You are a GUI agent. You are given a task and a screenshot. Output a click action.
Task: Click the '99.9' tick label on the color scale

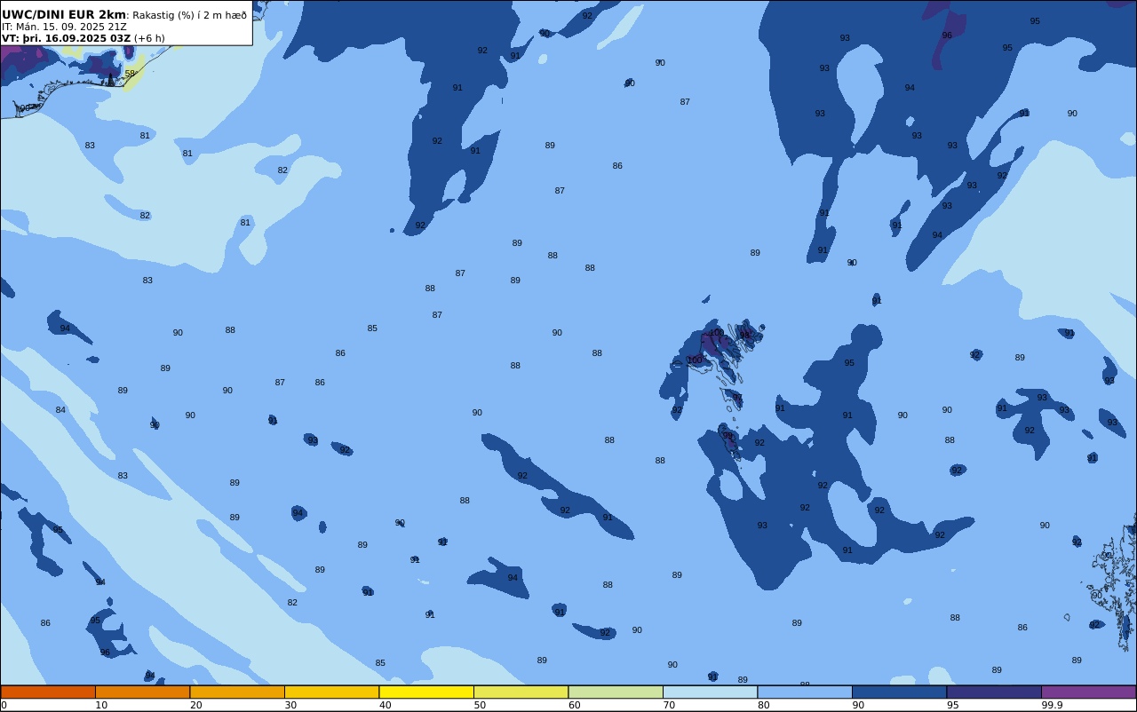pos(1052,705)
